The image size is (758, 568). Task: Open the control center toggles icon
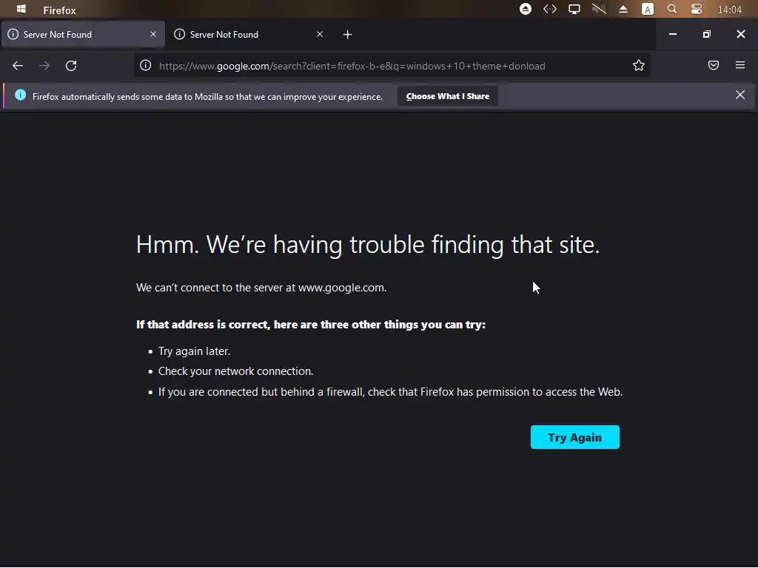[x=697, y=9]
